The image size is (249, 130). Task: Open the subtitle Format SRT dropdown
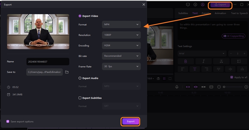point(121,106)
